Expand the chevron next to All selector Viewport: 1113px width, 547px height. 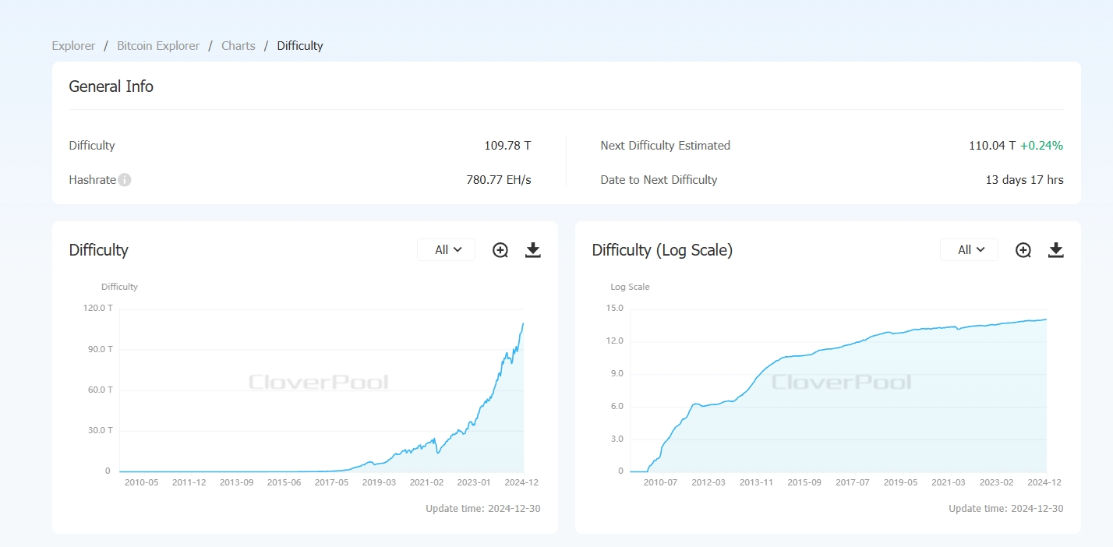(456, 249)
